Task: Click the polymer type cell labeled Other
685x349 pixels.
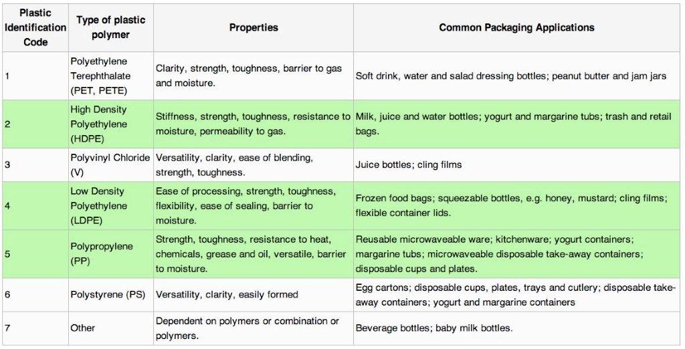Action: [83, 328]
